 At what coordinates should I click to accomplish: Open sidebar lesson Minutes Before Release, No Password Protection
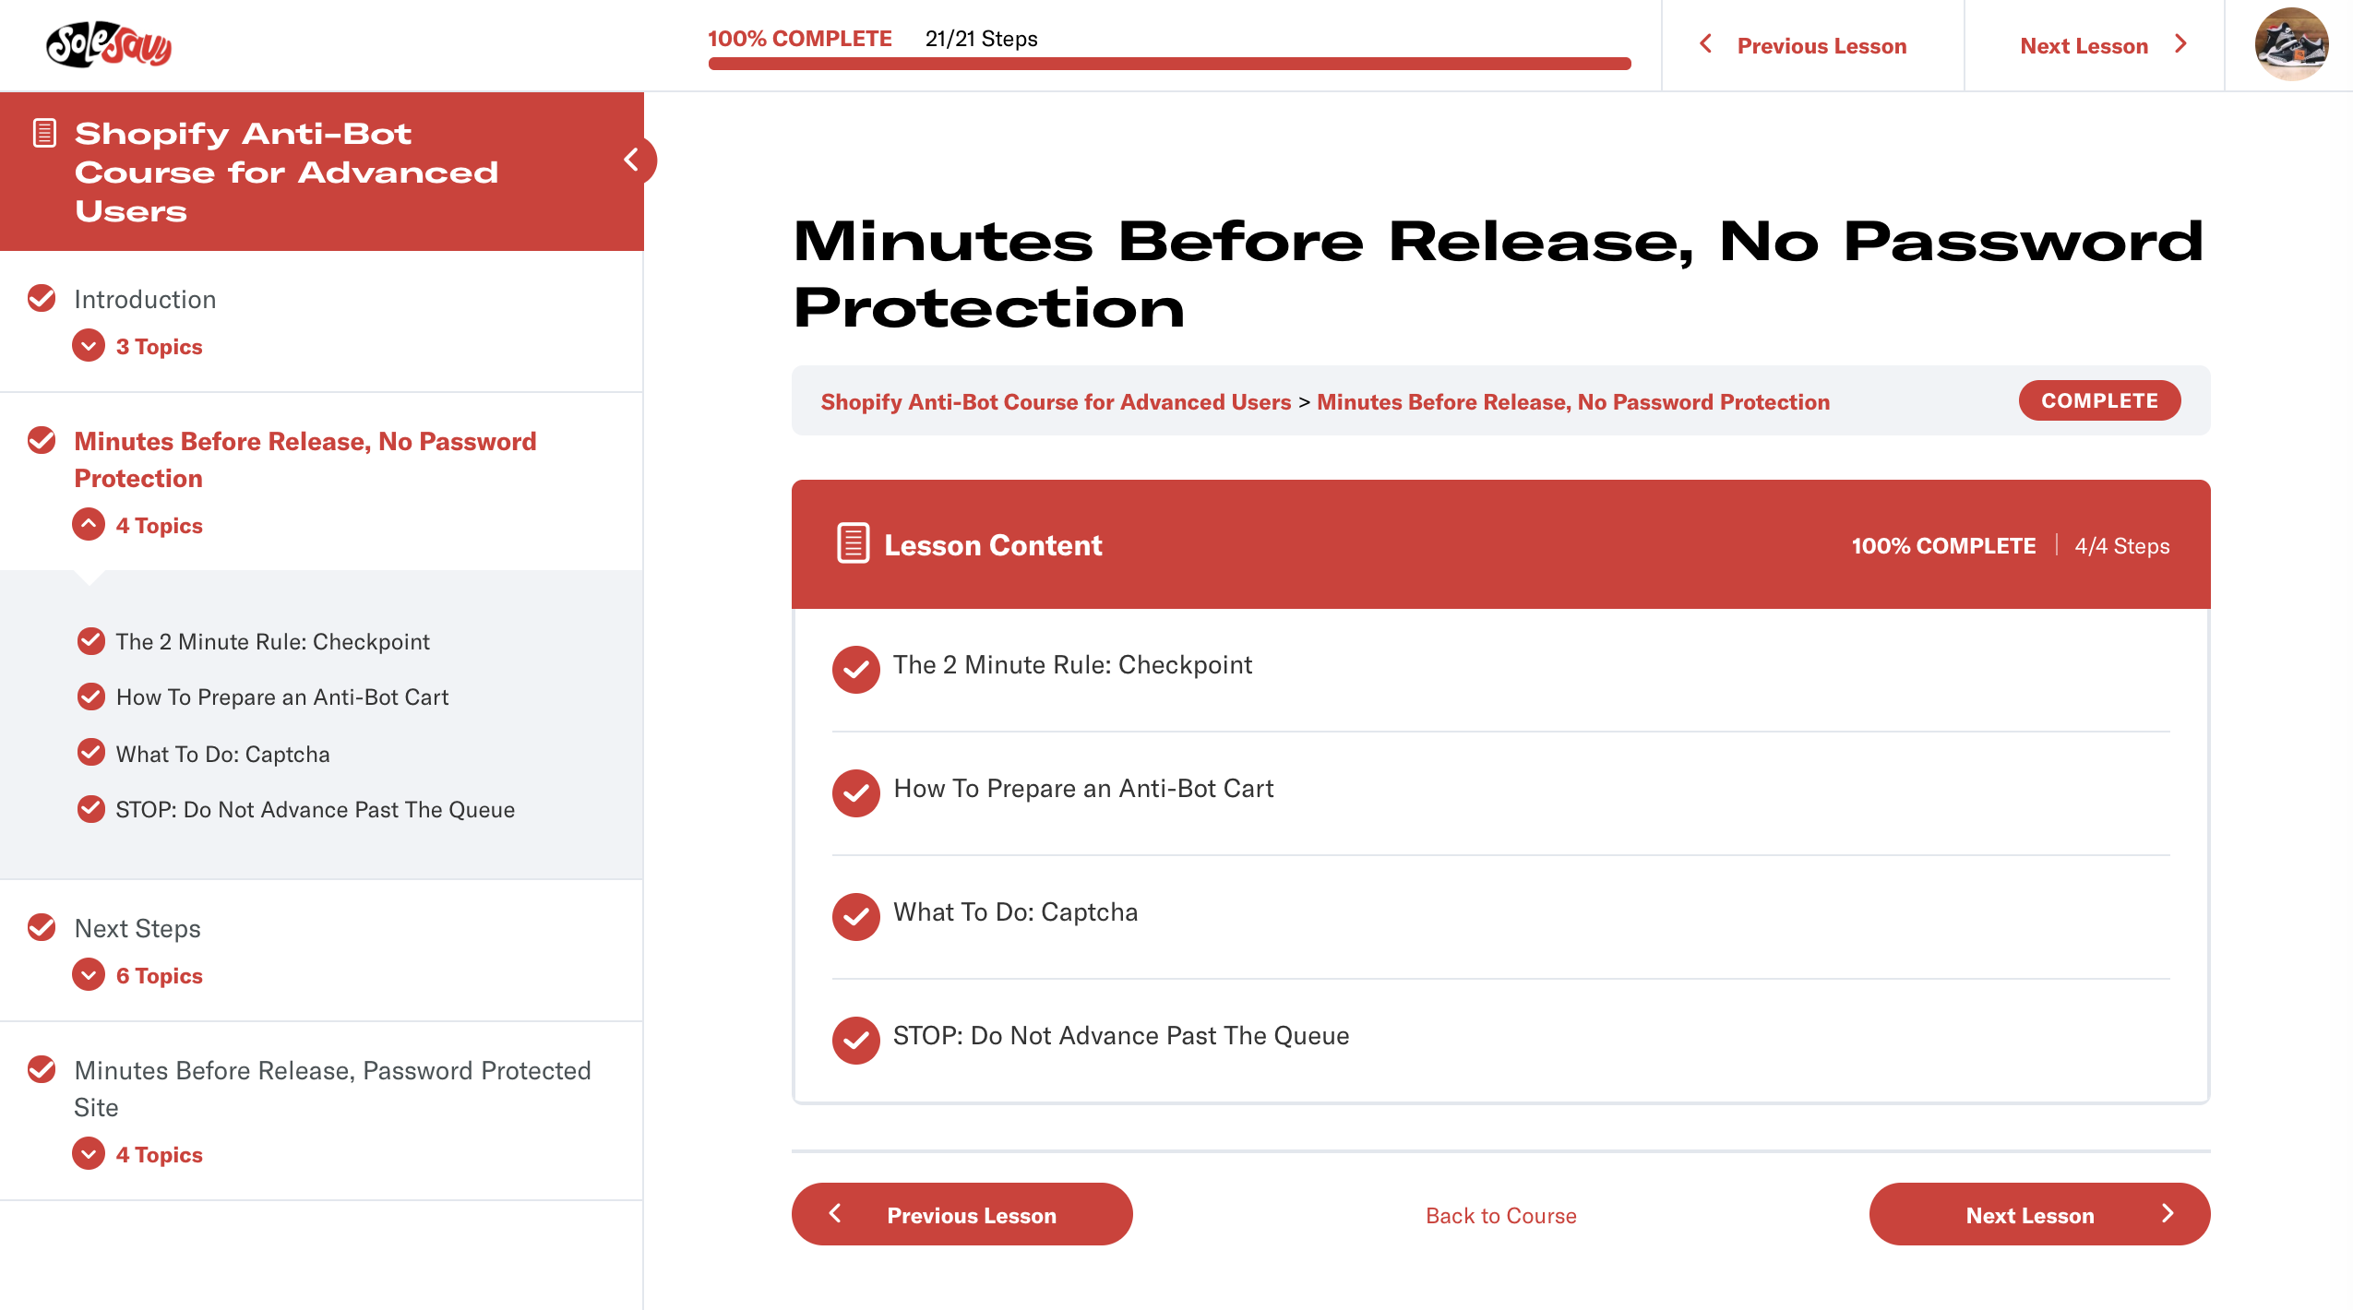point(305,459)
